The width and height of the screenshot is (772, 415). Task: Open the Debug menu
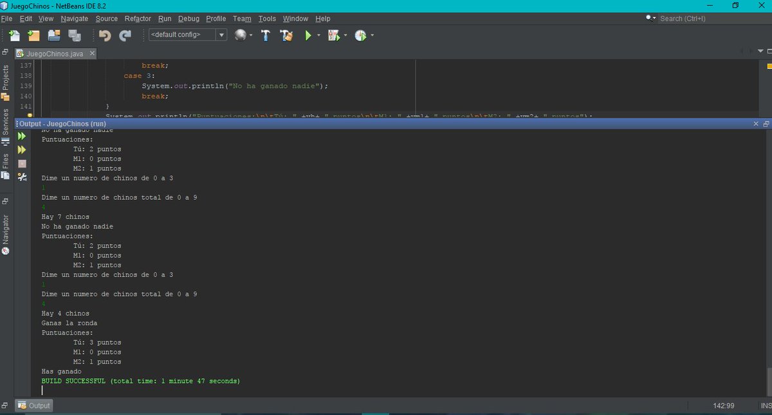pos(188,19)
